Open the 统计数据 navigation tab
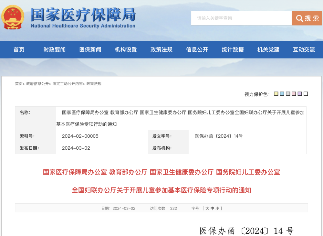This screenshot has width=323, height=236. (x=233, y=49)
